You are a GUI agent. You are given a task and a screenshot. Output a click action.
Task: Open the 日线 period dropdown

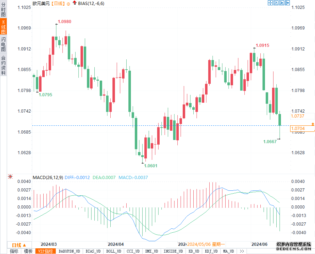(19, 245)
